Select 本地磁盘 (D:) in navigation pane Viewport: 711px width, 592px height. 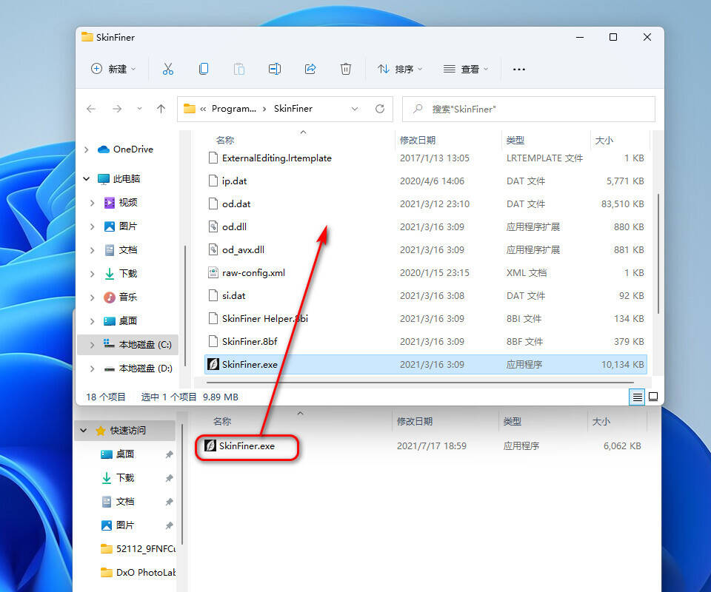(x=145, y=369)
